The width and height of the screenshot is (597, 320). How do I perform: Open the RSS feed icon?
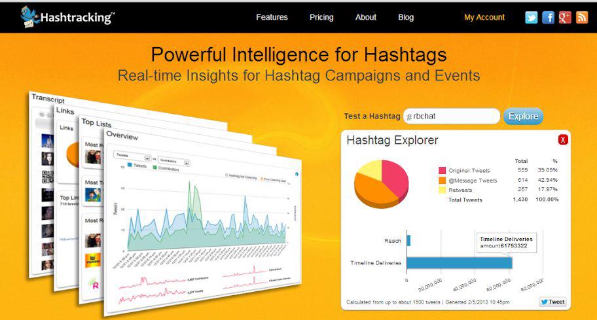(x=582, y=18)
